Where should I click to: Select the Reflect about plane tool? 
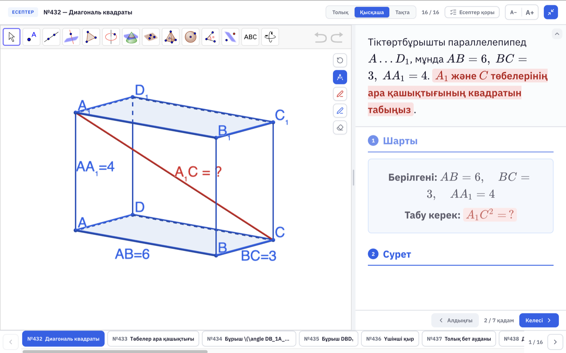tap(230, 37)
